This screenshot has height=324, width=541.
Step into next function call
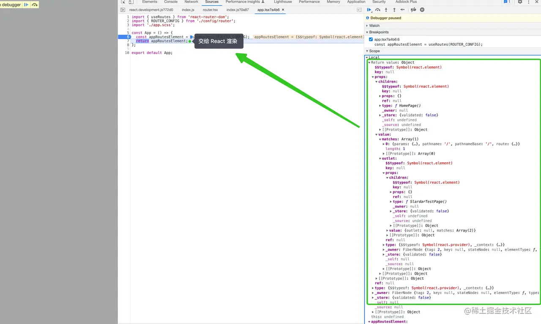386,10
